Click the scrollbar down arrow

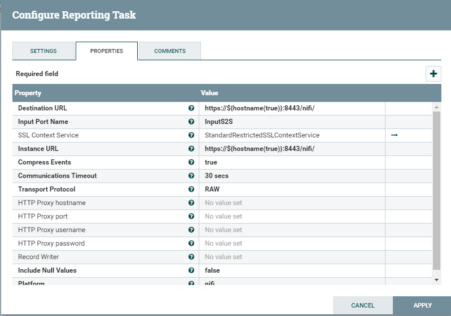click(x=436, y=280)
